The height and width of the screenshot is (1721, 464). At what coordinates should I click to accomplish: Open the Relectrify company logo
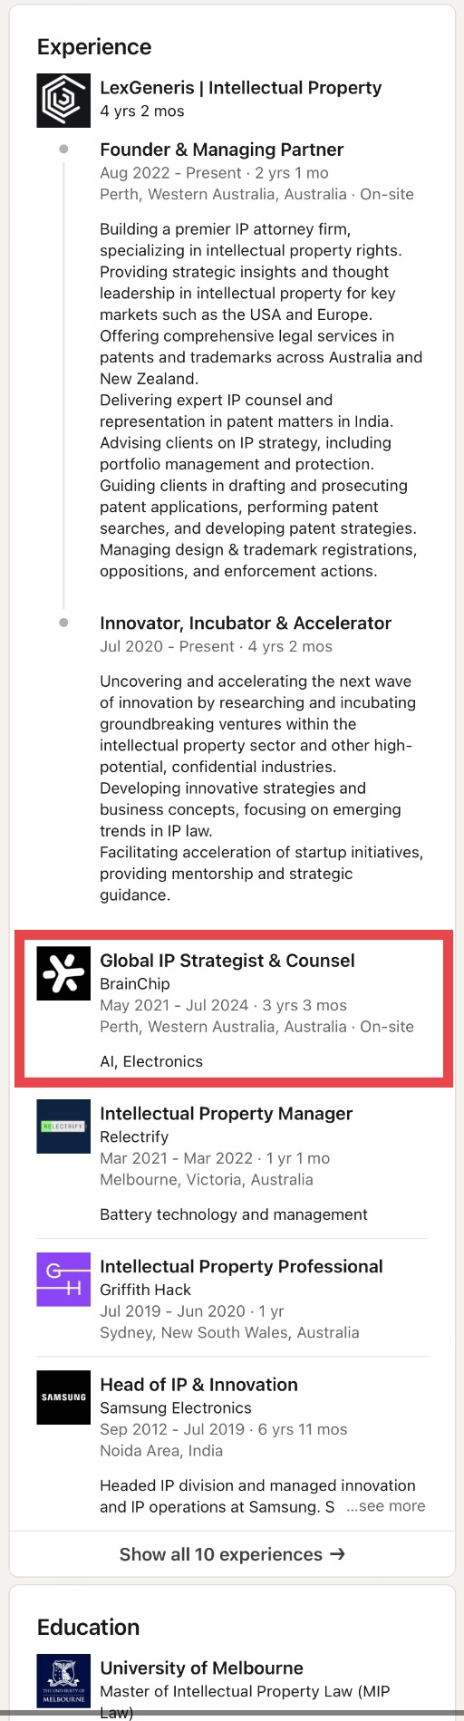[x=63, y=1126]
